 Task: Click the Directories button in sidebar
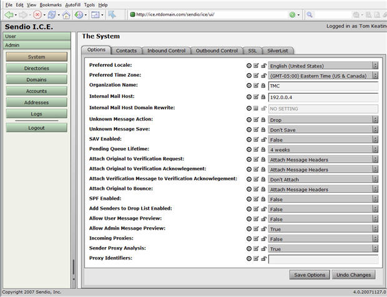coord(36,68)
